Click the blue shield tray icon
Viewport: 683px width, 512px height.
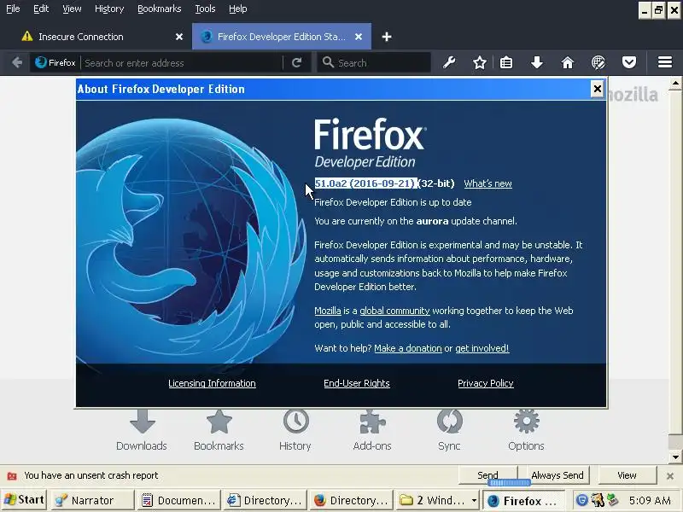click(581, 500)
